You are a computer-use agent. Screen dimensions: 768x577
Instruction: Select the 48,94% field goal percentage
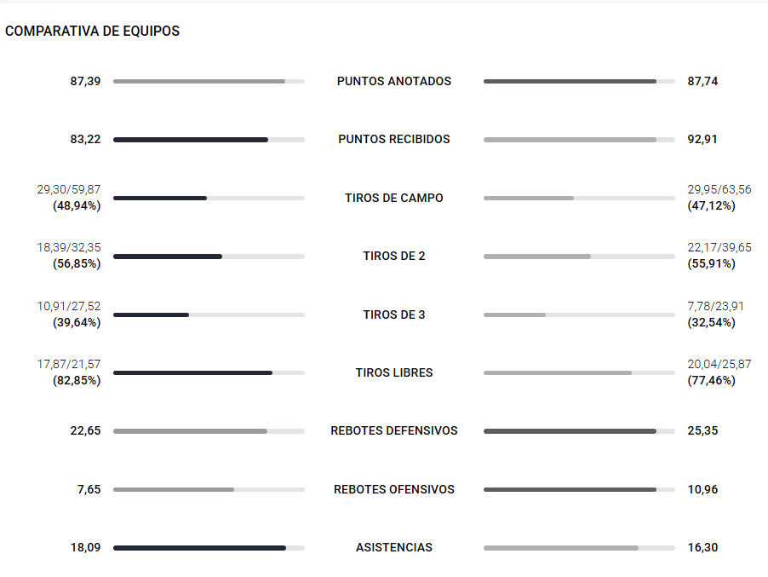77,206
